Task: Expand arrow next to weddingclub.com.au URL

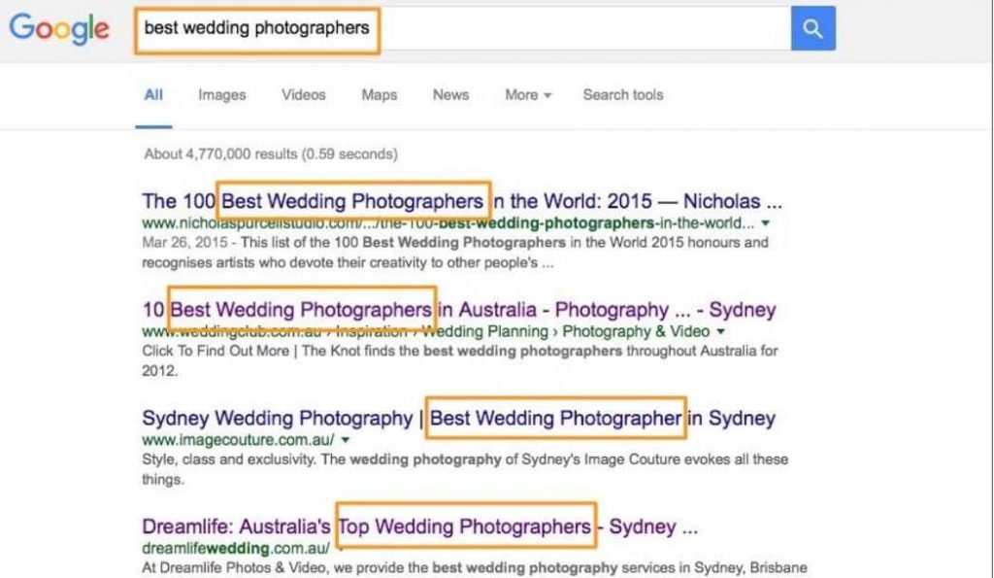Action: [x=721, y=332]
